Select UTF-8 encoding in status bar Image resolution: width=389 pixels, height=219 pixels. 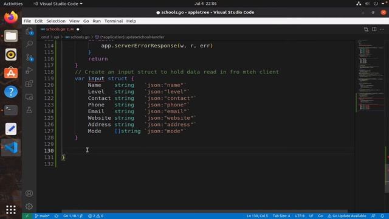pos(300,216)
